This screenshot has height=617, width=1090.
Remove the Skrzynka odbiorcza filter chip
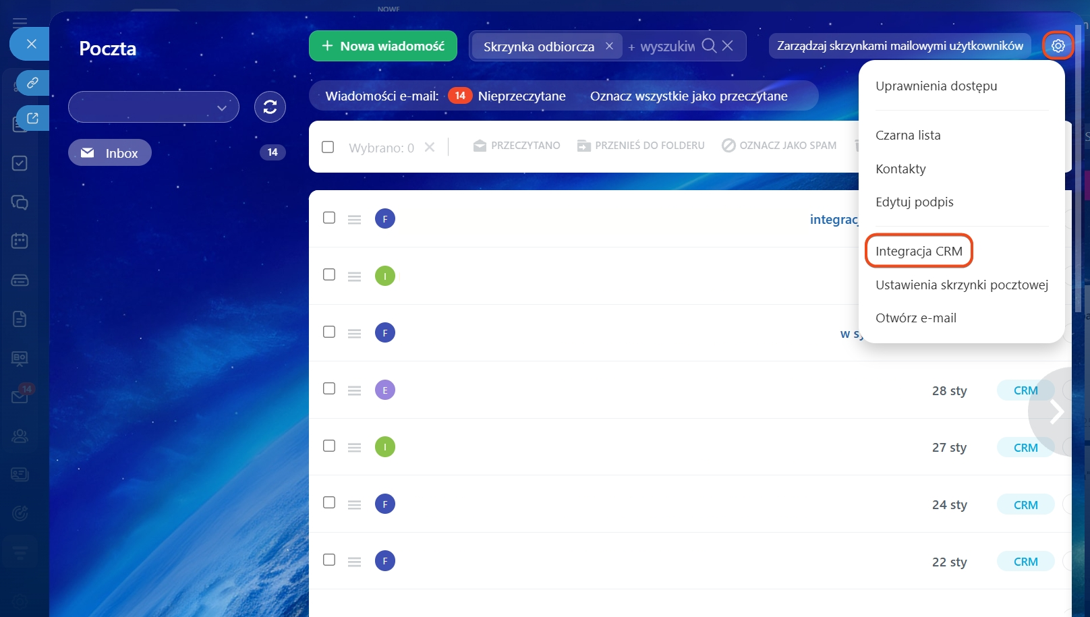click(609, 46)
